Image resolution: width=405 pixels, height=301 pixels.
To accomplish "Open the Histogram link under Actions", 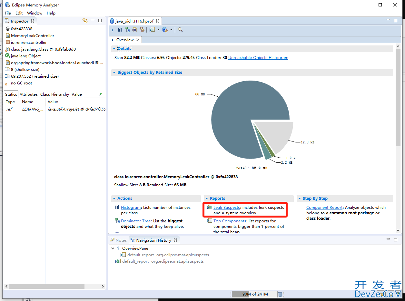I will 131,208.
